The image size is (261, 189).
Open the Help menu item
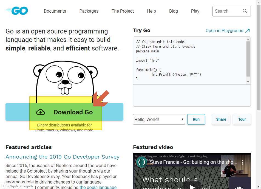pos(151,11)
